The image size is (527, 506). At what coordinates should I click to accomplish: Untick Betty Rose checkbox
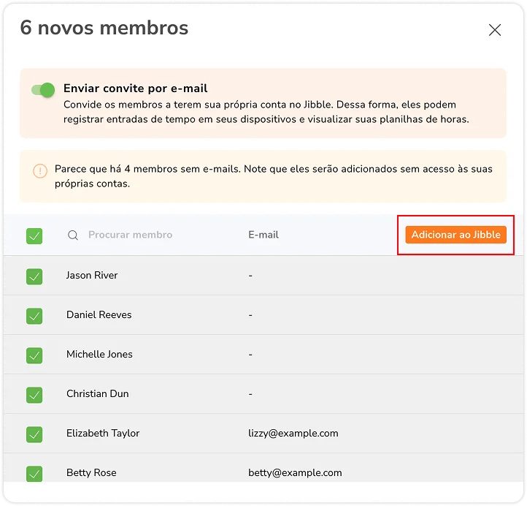34,473
